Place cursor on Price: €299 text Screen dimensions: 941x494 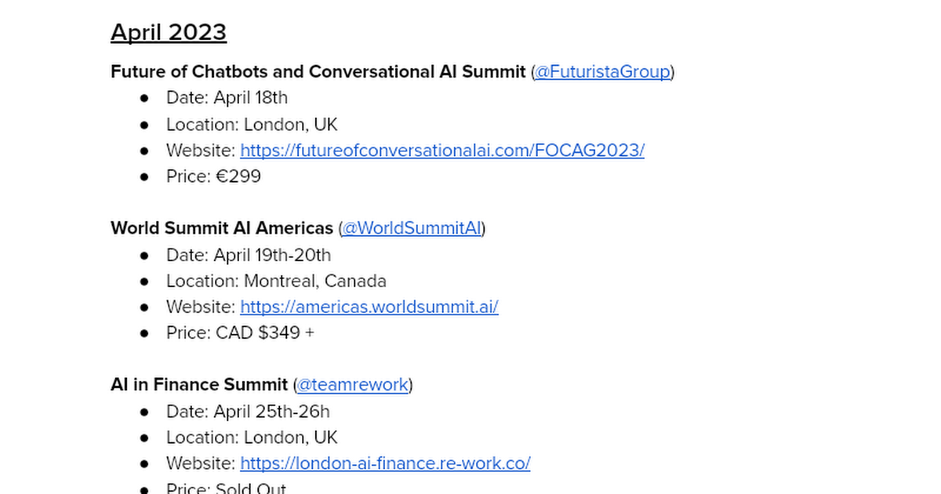tap(213, 176)
